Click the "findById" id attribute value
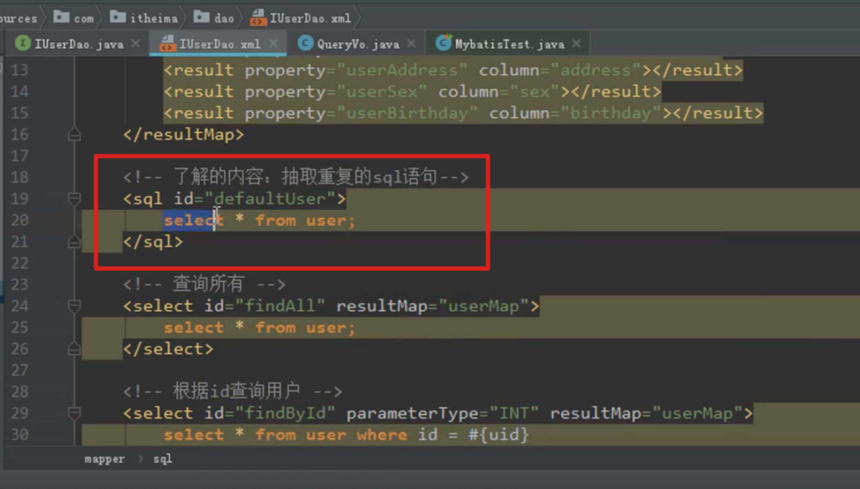The height and width of the screenshot is (489, 860). click(x=285, y=412)
